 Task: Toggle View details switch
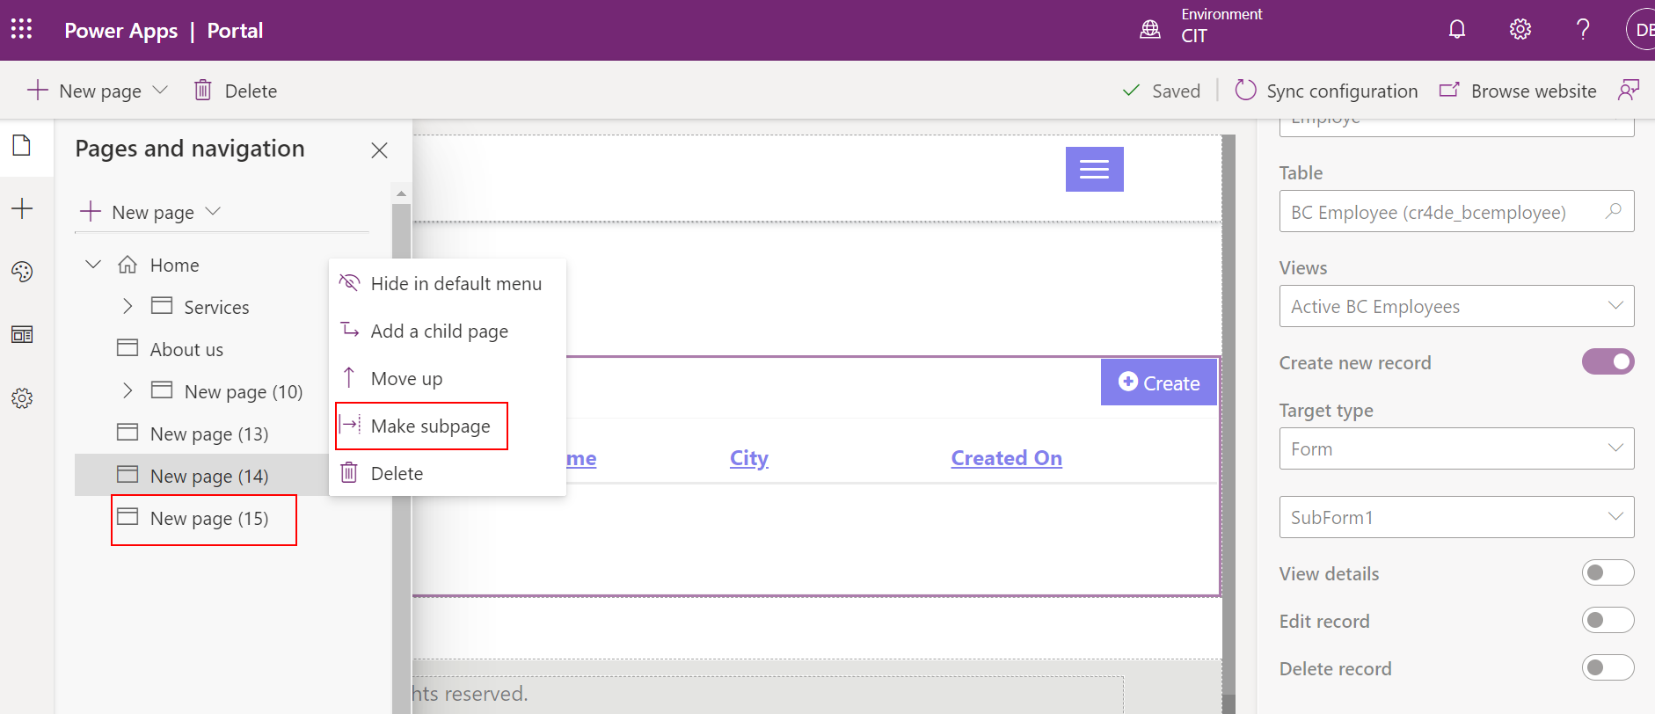coord(1608,572)
